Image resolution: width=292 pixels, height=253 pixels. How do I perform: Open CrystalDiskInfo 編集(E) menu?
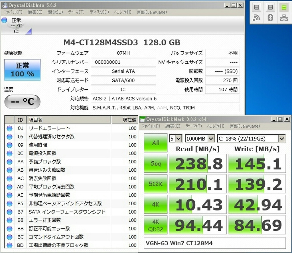coord(35,12)
